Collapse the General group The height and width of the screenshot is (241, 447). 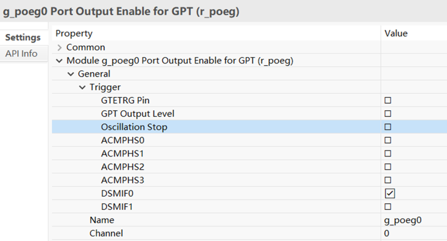click(x=71, y=74)
